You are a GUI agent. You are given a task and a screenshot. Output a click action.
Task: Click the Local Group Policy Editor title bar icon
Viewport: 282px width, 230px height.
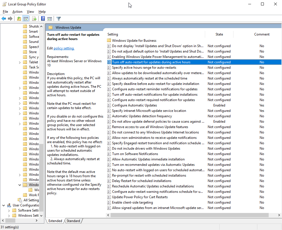tap(4, 4)
